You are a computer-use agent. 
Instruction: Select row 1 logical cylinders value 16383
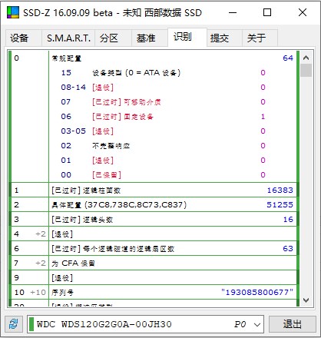pyautogui.click(x=280, y=190)
